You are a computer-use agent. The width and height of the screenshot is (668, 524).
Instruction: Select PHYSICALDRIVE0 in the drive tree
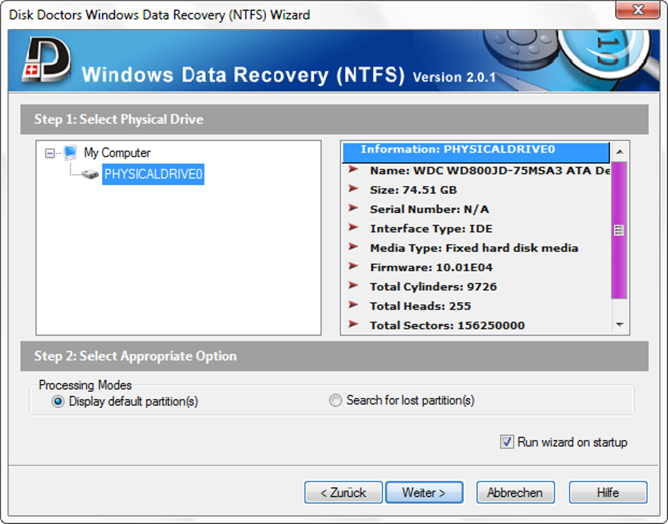(153, 174)
